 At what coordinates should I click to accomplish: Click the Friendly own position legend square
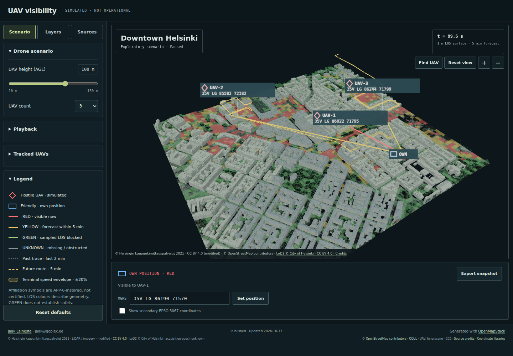[x=12, y=206]
